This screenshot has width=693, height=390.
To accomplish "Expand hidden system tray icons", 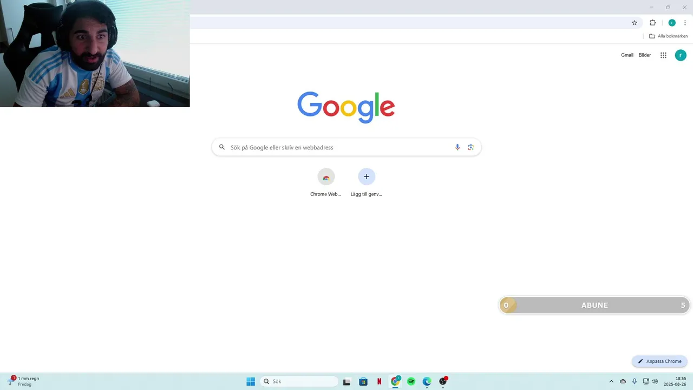I will click(611, 381).
